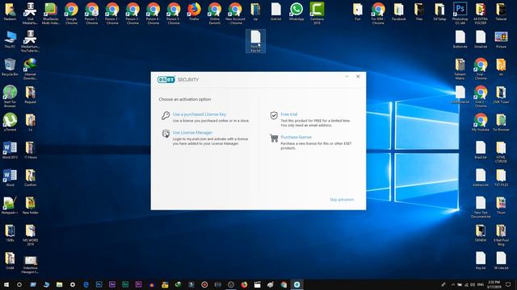Launch Firefox from the desktop
Image resolution: width=517 pixels, height=290 pixels.
coord(194,12)
